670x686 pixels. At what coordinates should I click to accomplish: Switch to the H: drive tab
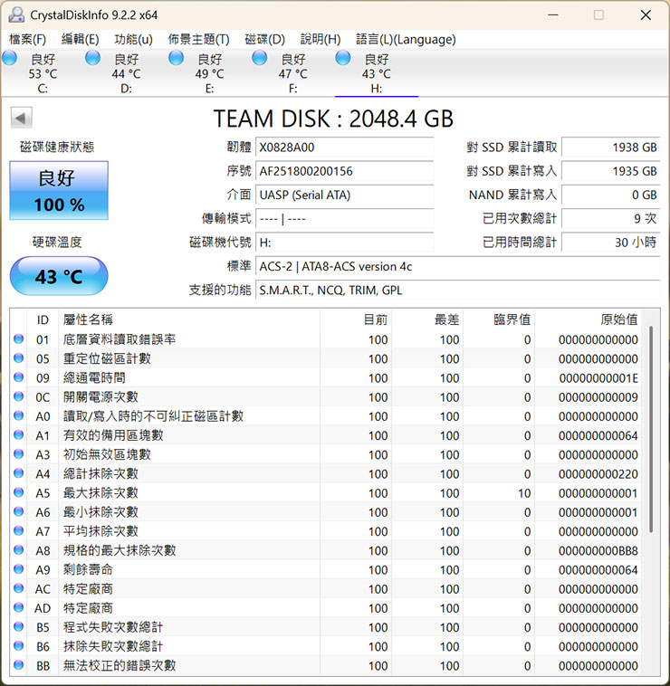tap(376, 73)
